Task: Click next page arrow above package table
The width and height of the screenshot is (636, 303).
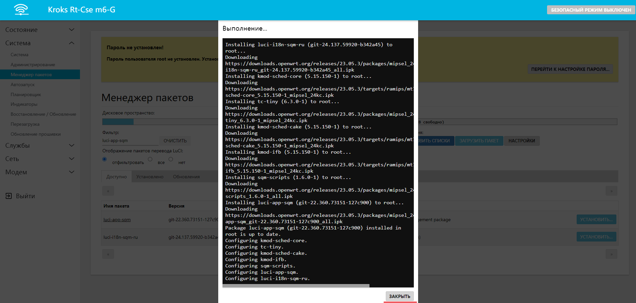Action: pyautogui.click(x=611, y=191)
